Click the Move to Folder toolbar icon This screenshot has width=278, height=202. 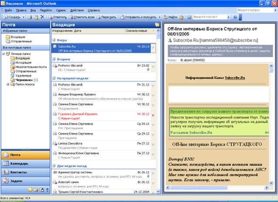tap(36, 17)
